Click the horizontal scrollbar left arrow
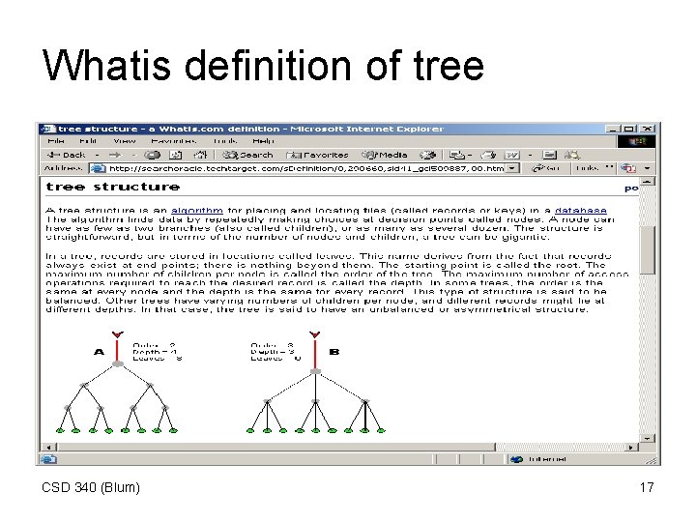The height and width of the screenshot is (522, 696). pos(48,447)
